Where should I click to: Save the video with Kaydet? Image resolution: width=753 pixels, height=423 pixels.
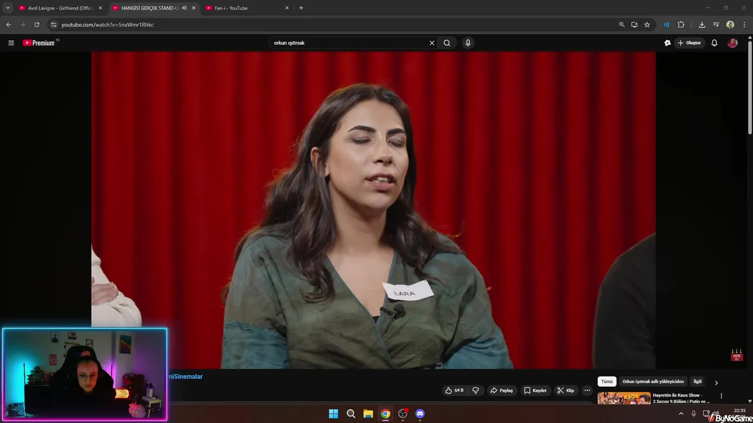point(535,390)
